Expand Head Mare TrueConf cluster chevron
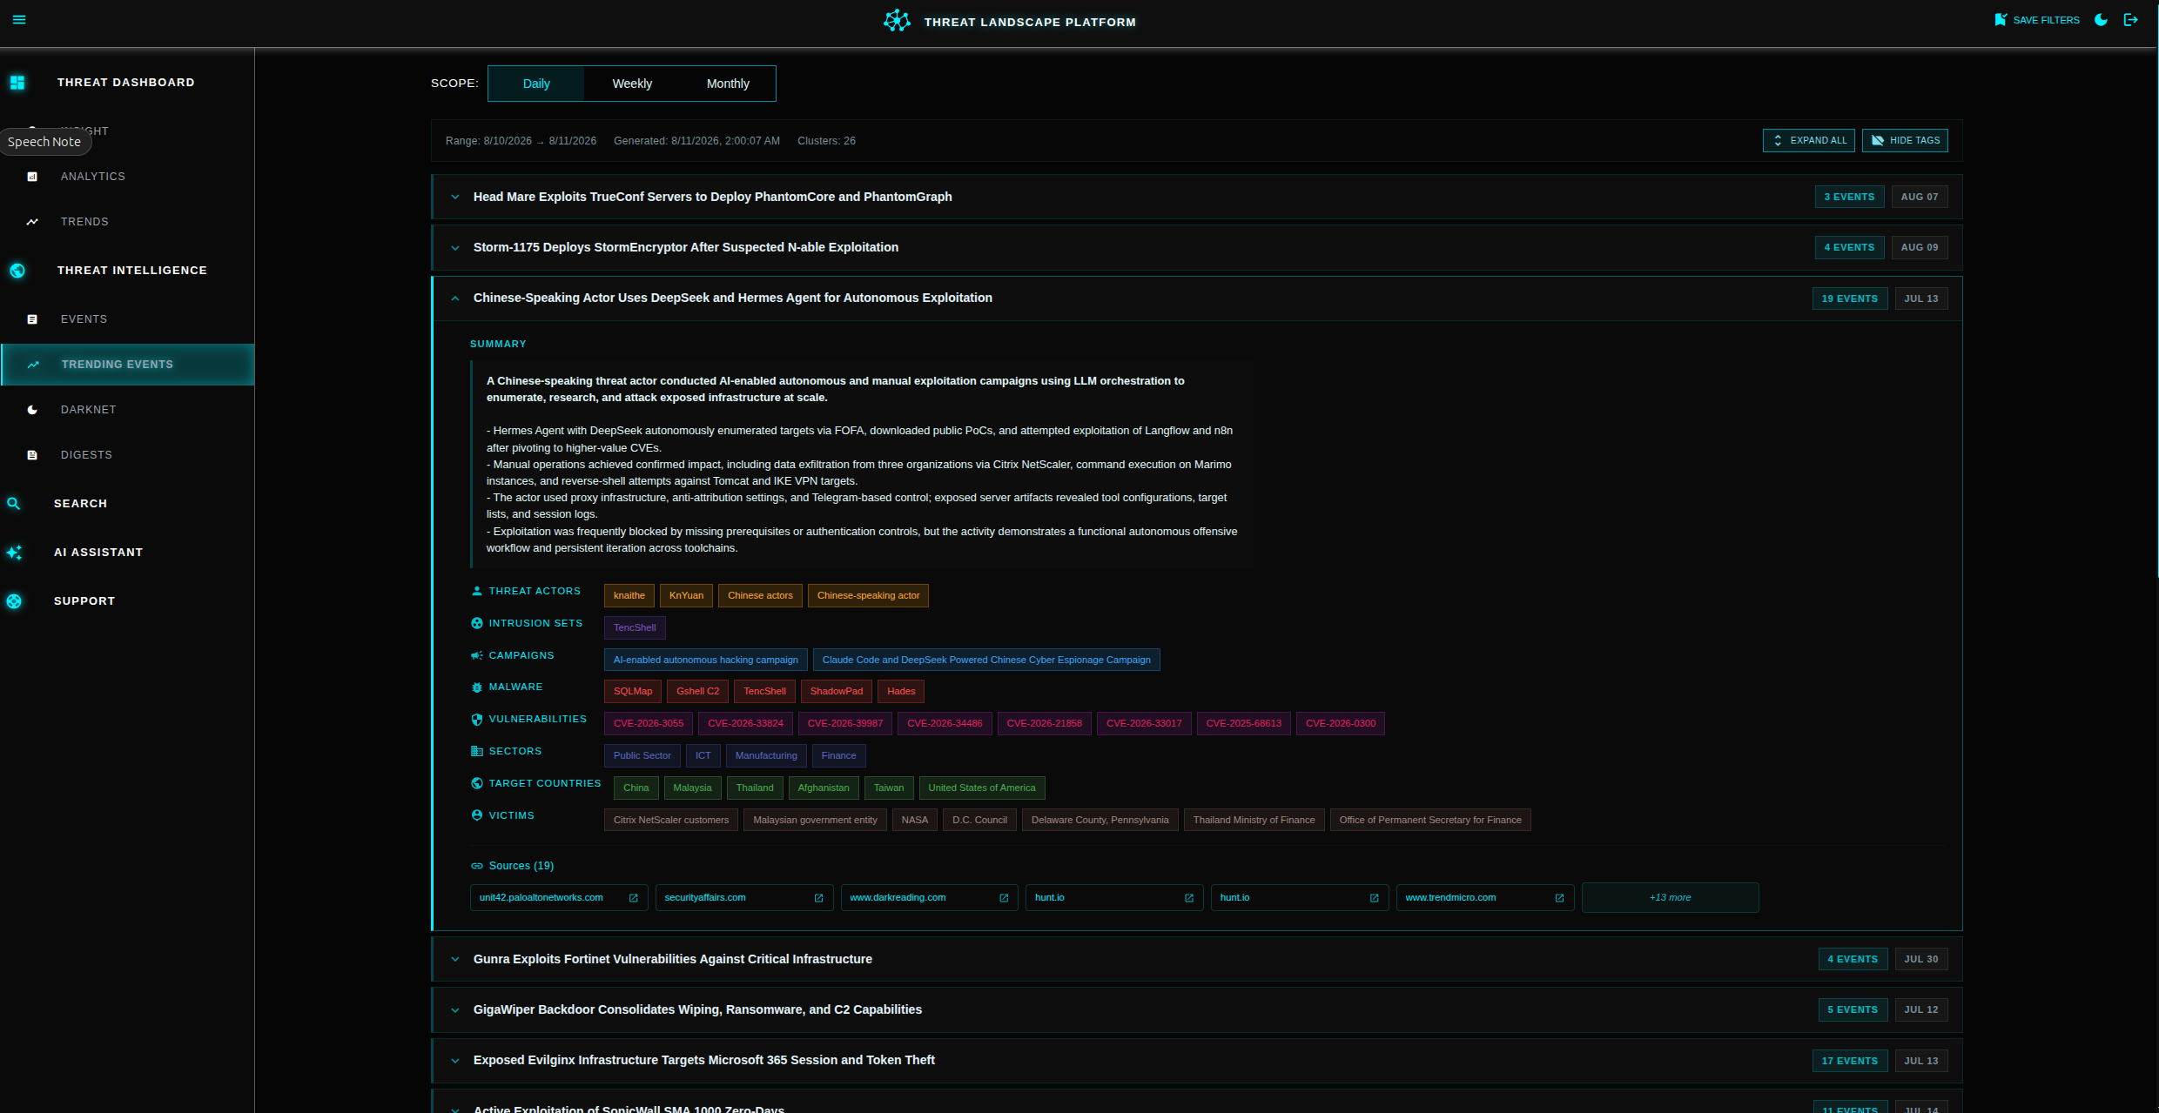Image resolution: width=2159 pixels, height=1113 pixels. click(x=455, y=197)
